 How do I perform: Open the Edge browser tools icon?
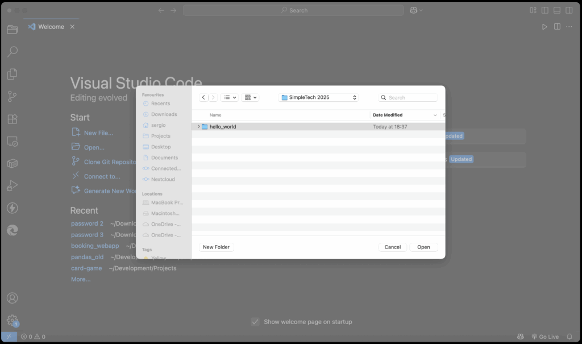pyautogui.click(x=13, y=230)
